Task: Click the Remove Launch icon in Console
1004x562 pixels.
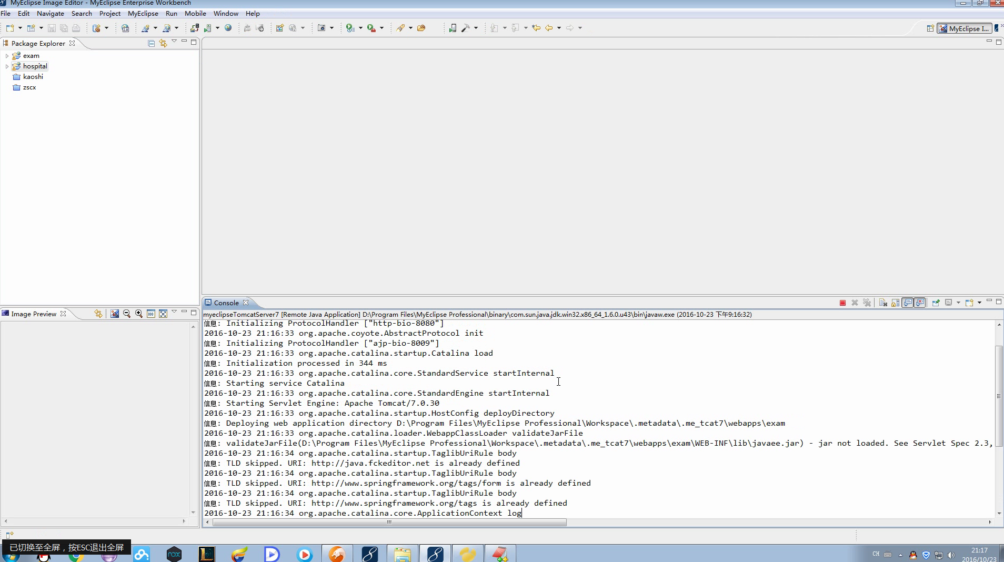Action: (855, 303)
